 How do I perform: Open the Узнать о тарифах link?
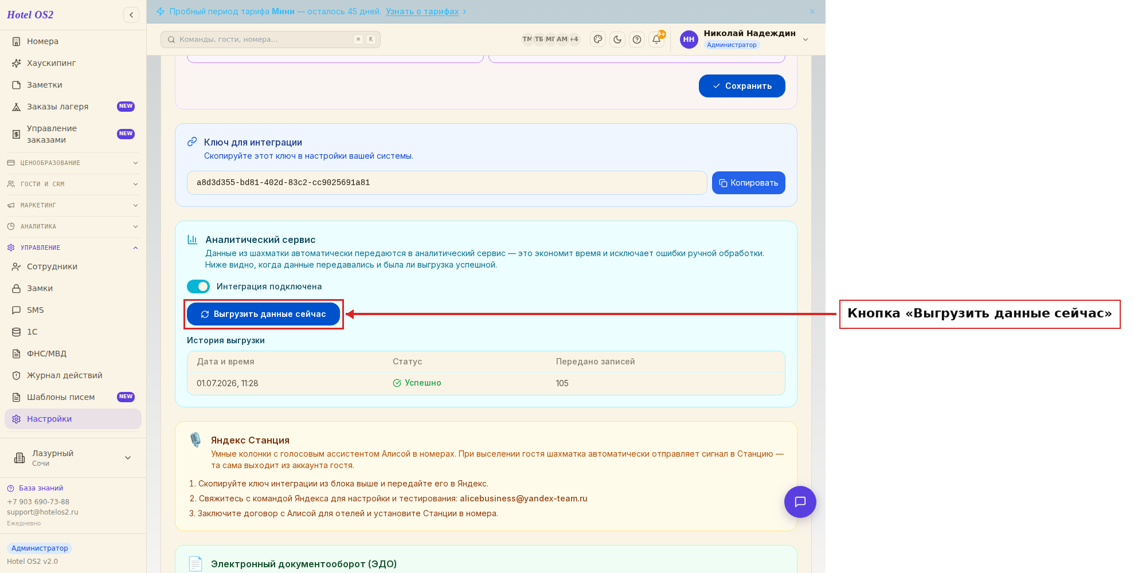pos(423,11)
